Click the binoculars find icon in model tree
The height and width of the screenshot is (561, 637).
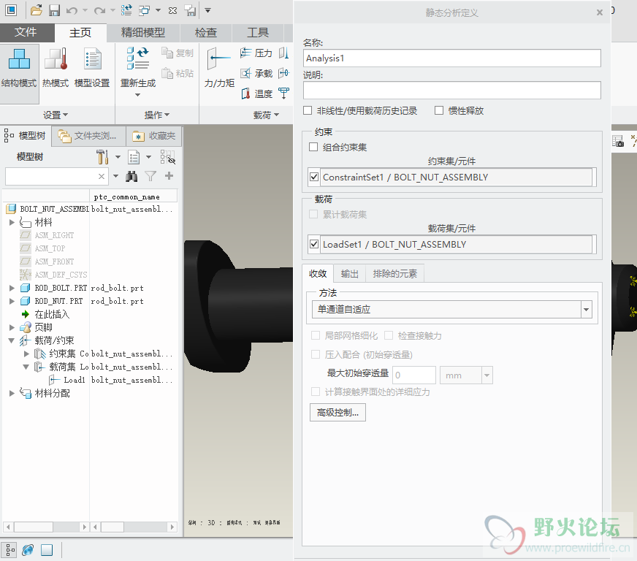click(132, 176)
